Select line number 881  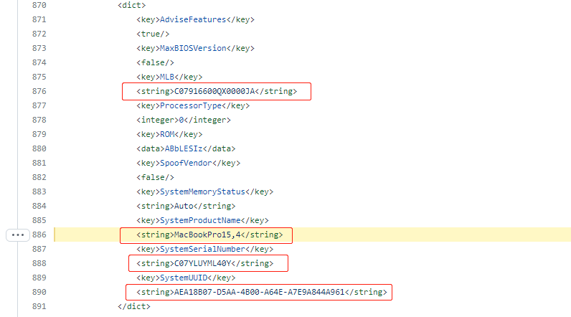tap(39, 163)
